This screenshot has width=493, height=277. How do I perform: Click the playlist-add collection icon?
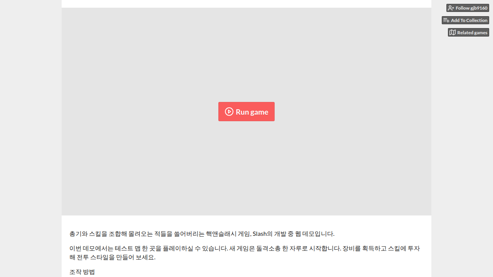pos(446,20)
